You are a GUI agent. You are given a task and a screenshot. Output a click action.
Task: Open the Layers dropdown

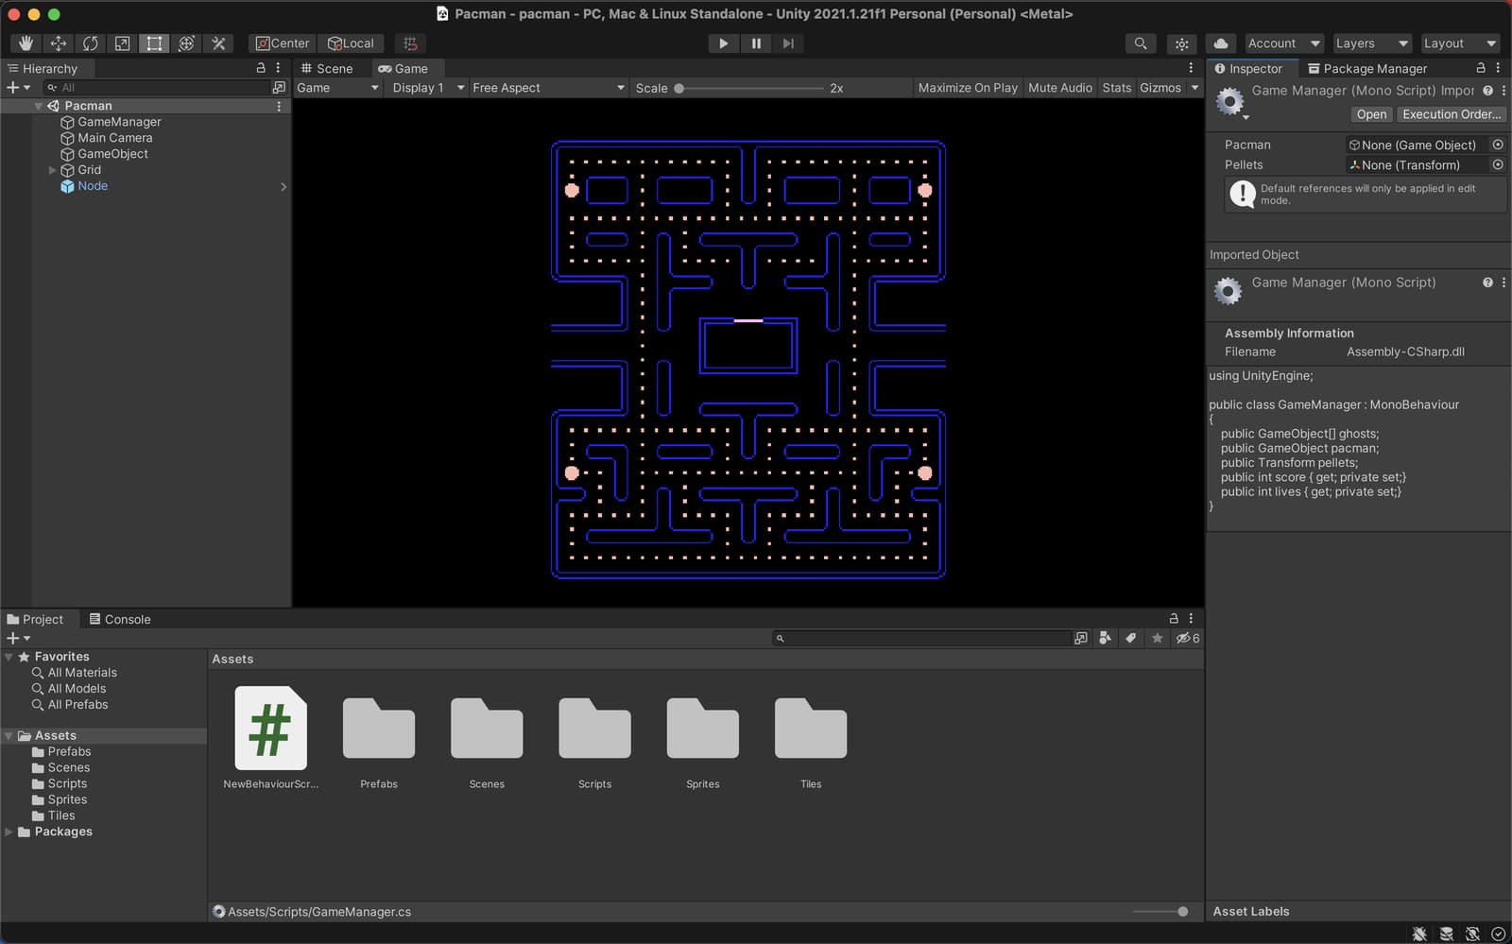tap(1370, 43)
